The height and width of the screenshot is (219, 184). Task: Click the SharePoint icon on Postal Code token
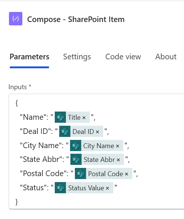click(80, 173)
